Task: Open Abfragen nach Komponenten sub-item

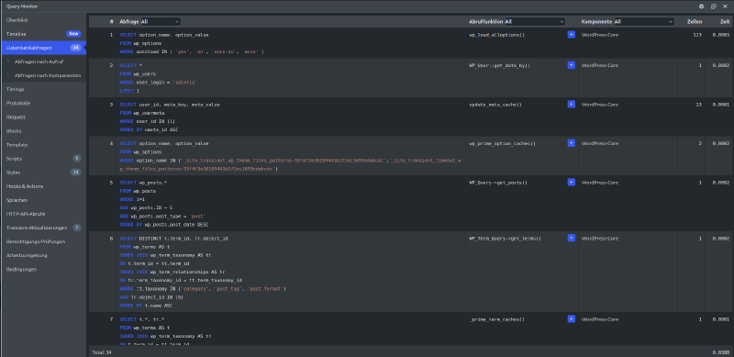Action: [43, 75]
